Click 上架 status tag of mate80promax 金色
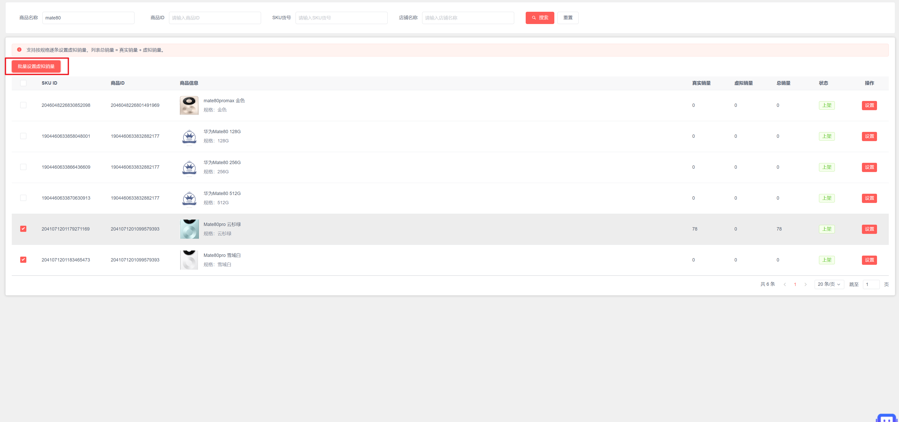This screenshot has width=899, height=422. tap(827, 105)
